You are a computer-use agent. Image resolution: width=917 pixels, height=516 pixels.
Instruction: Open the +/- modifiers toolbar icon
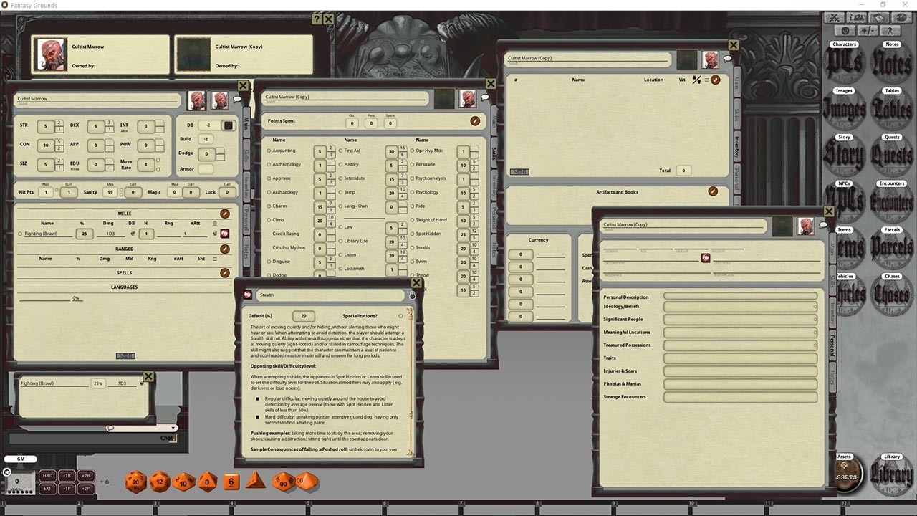tap(869, 30)
